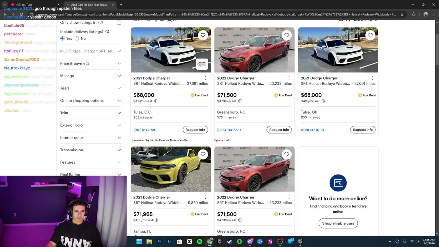Screen dimensions: 439x247
Task: Open the top-row red 2022 Charger photo
Action: 254,50
